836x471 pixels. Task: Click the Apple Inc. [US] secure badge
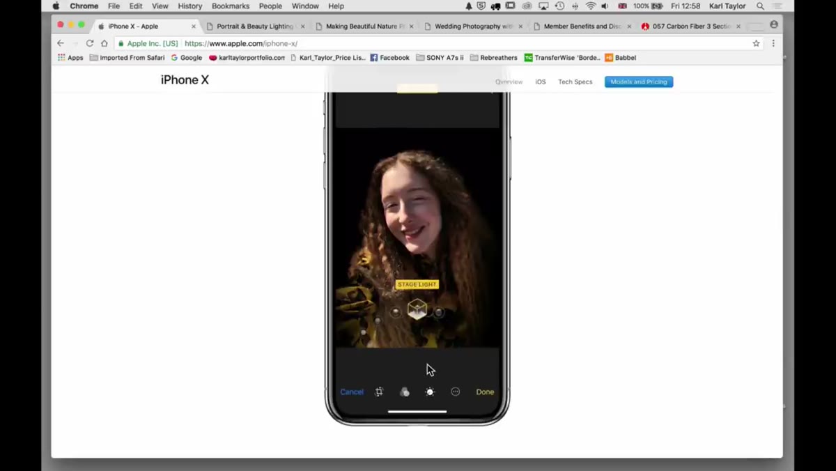(148, 43)
